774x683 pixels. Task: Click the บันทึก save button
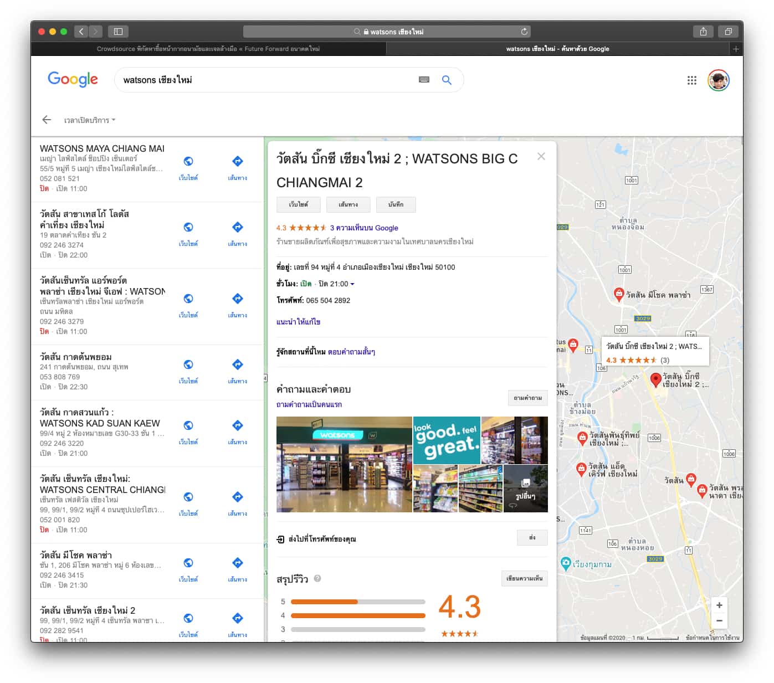pyautogui.click(x=396, y=204)
